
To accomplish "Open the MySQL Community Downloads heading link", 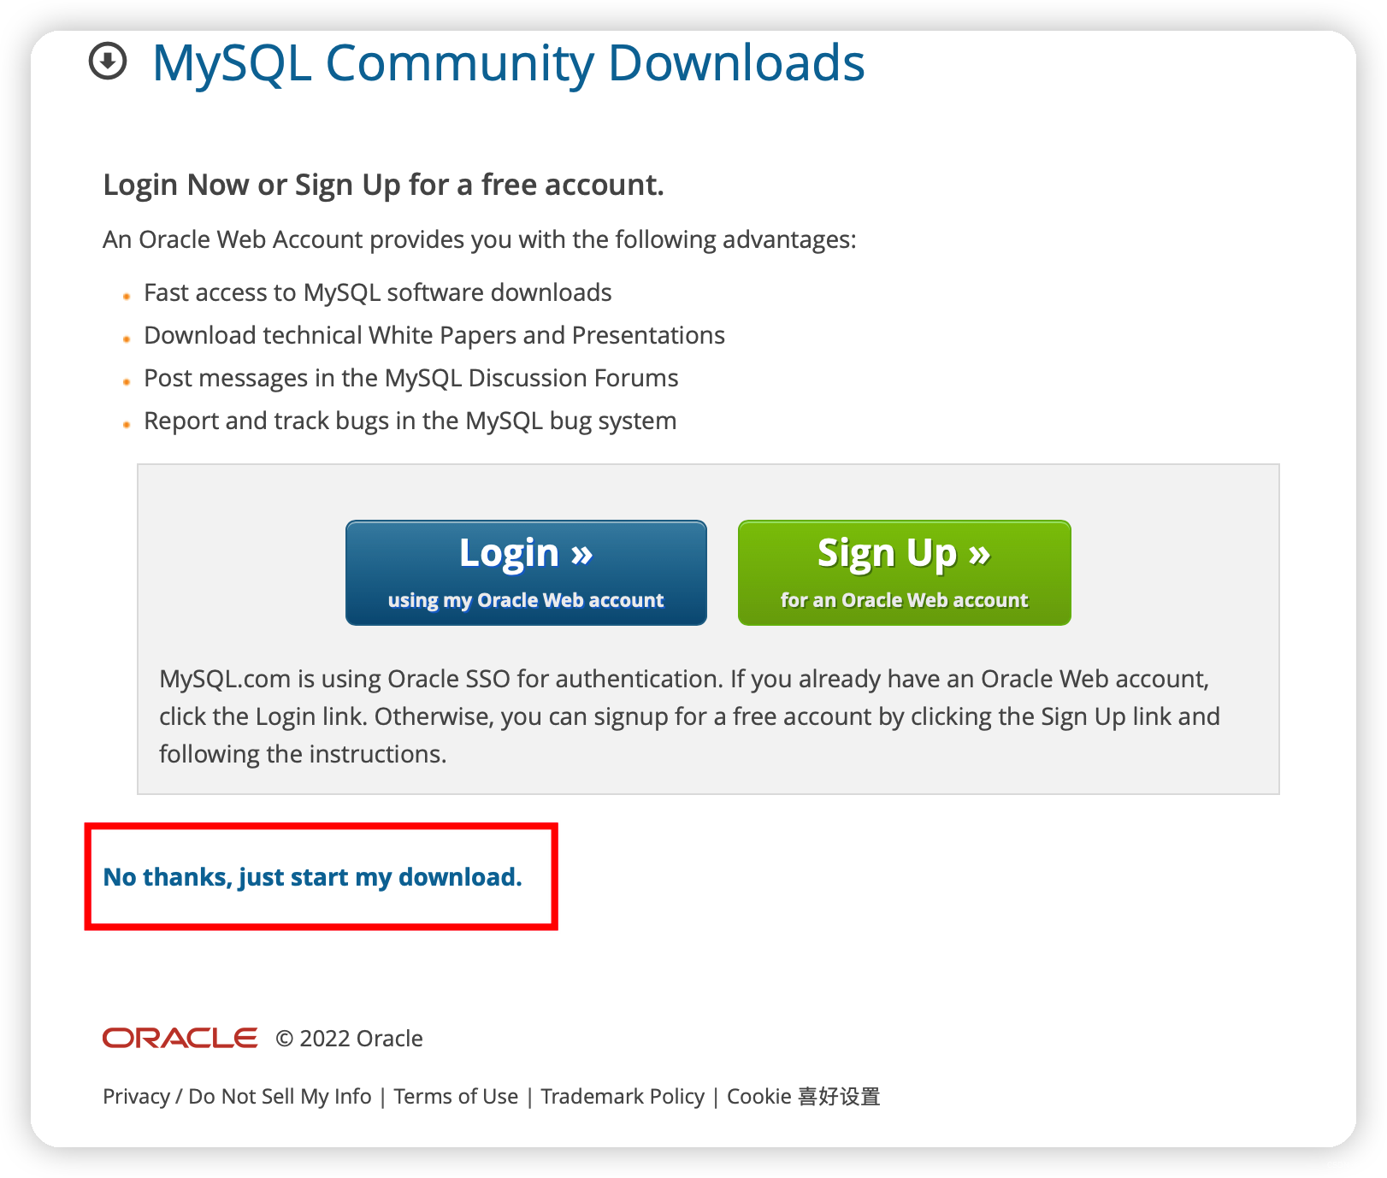I will coord(509,63).
